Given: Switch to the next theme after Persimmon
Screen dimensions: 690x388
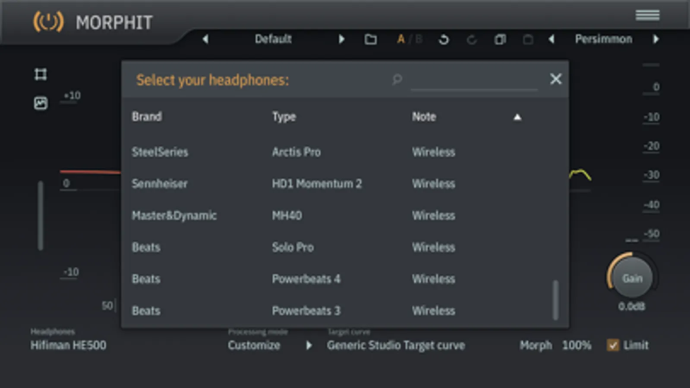Looking at the screenshot, I should pyautogui.click(x=656, y=39).
